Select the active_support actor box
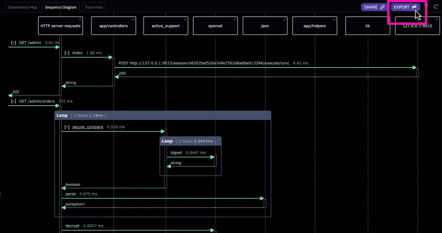This screenshot has width=442, height=233. coord(166,25)
